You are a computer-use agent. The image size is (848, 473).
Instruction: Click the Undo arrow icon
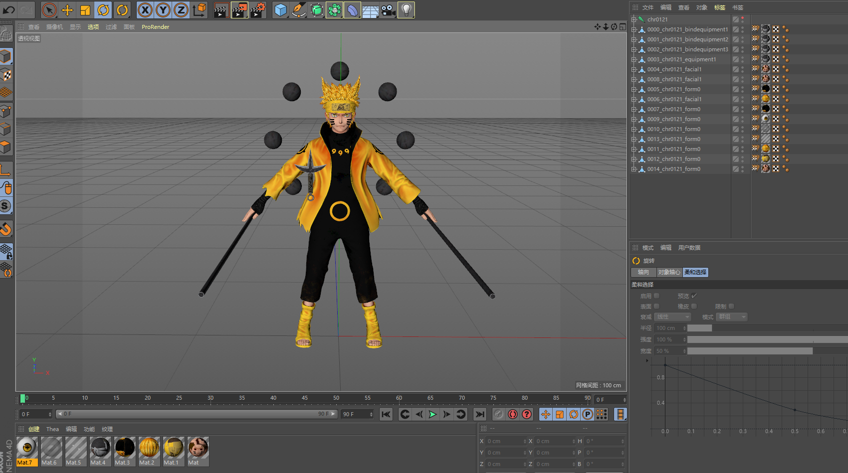coord(9,9)
